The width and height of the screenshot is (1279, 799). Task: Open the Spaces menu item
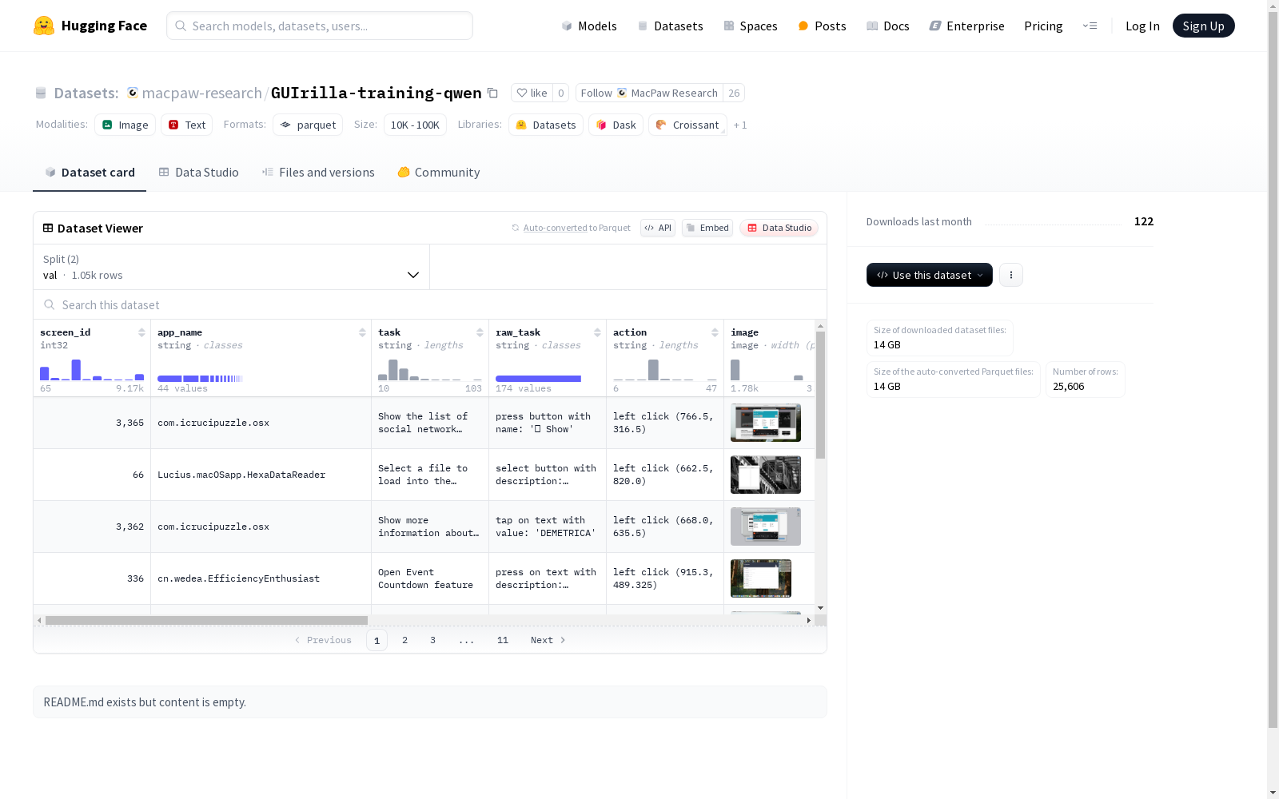point(751,26)
